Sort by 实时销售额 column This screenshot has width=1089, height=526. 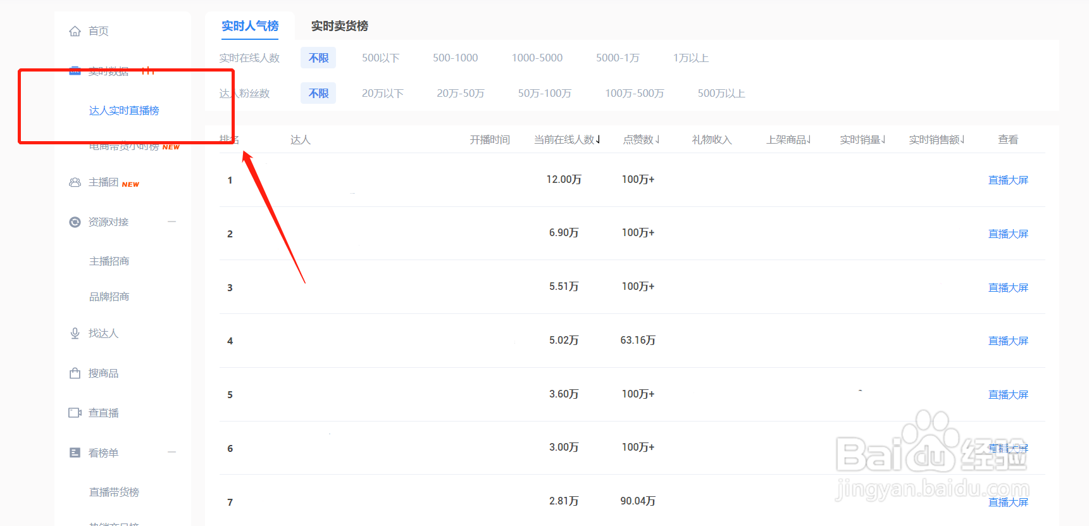click(x=937, y=140)
